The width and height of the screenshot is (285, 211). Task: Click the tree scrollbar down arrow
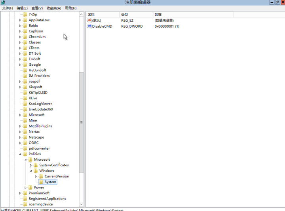pos(82,204)
